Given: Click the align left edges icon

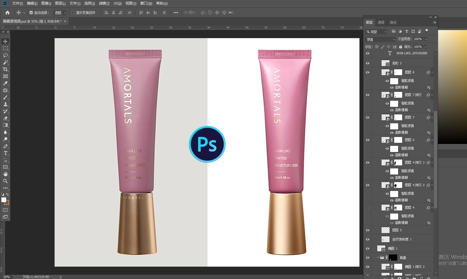Looking at the screenshot, I should (106, 13).
